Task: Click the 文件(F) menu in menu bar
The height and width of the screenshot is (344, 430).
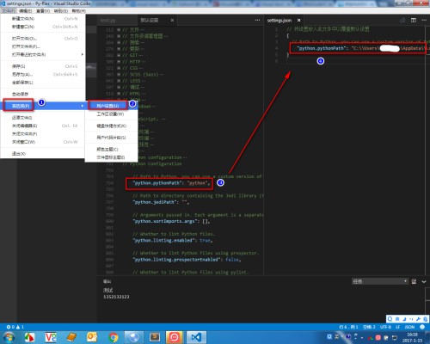Action: click(x=8, y=11)
